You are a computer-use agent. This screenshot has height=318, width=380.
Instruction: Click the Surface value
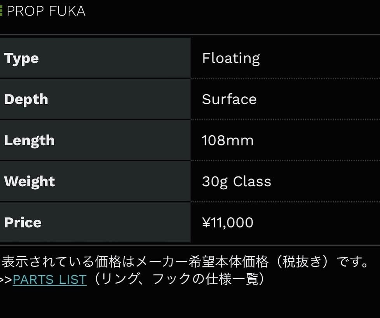click(229, 99)
